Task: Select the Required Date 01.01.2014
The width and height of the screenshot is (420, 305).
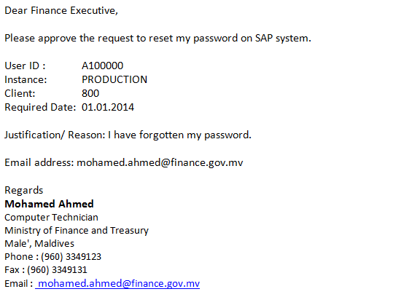Action: click(108, 107)
